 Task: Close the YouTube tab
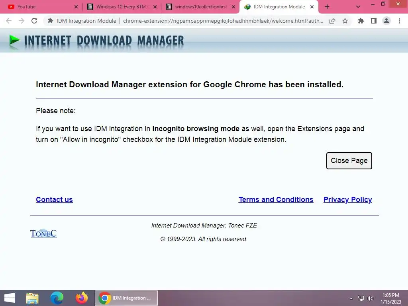click(76, 7)
